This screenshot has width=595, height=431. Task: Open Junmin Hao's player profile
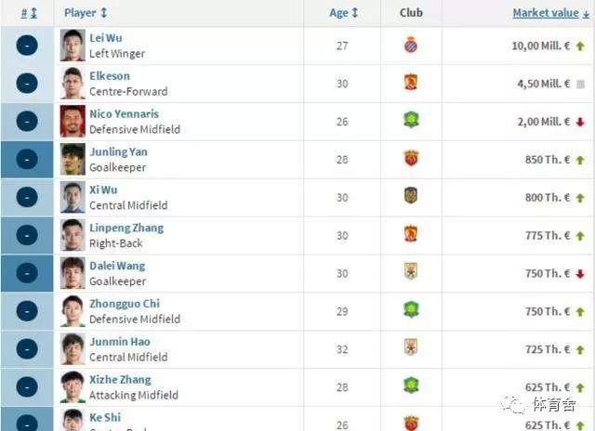coord(120,342)
